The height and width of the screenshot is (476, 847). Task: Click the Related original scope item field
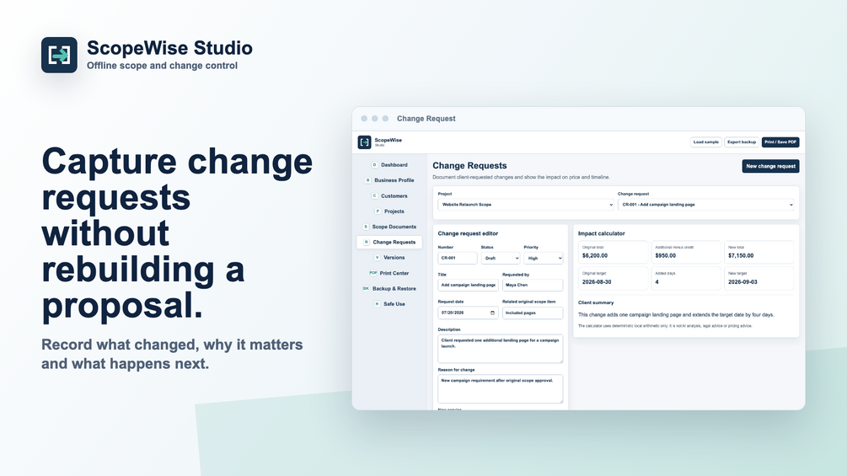533,313
